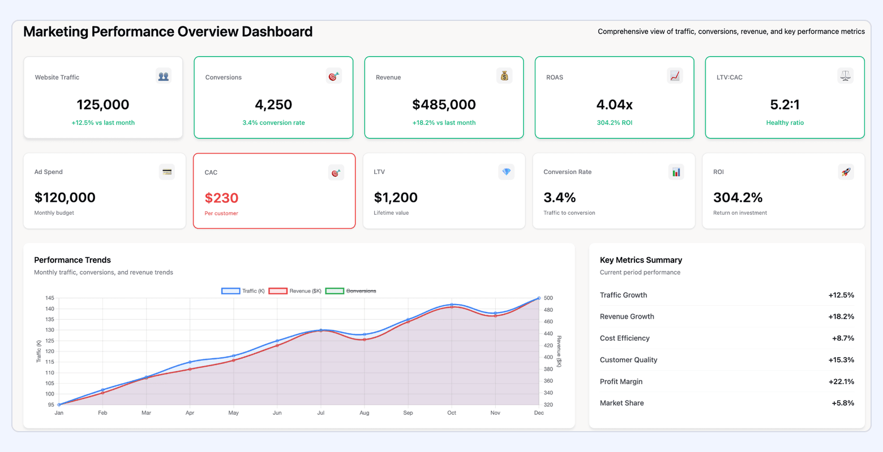This screenshot has height=452, width=883.
Task: Click the December data point on the chart
Action: coord(538,297)
